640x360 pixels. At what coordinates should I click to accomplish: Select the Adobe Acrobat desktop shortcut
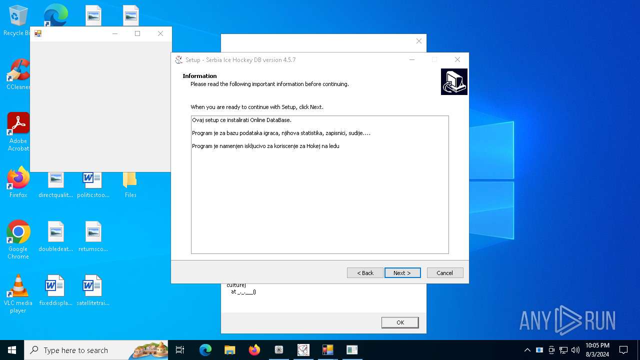click(x=18, y=131)
